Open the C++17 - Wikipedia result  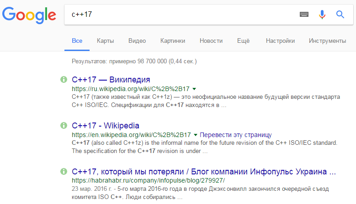[106, 126]
